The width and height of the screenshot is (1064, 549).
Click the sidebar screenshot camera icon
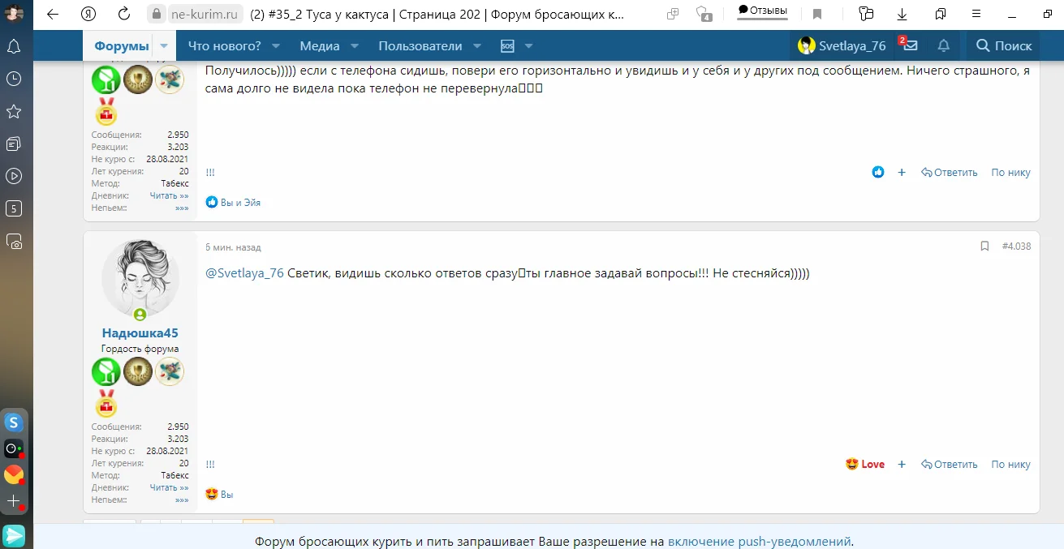tap(14, 241)
